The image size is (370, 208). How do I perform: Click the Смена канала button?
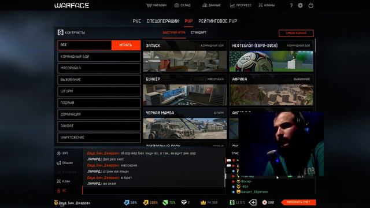click(x=296, y=34)
